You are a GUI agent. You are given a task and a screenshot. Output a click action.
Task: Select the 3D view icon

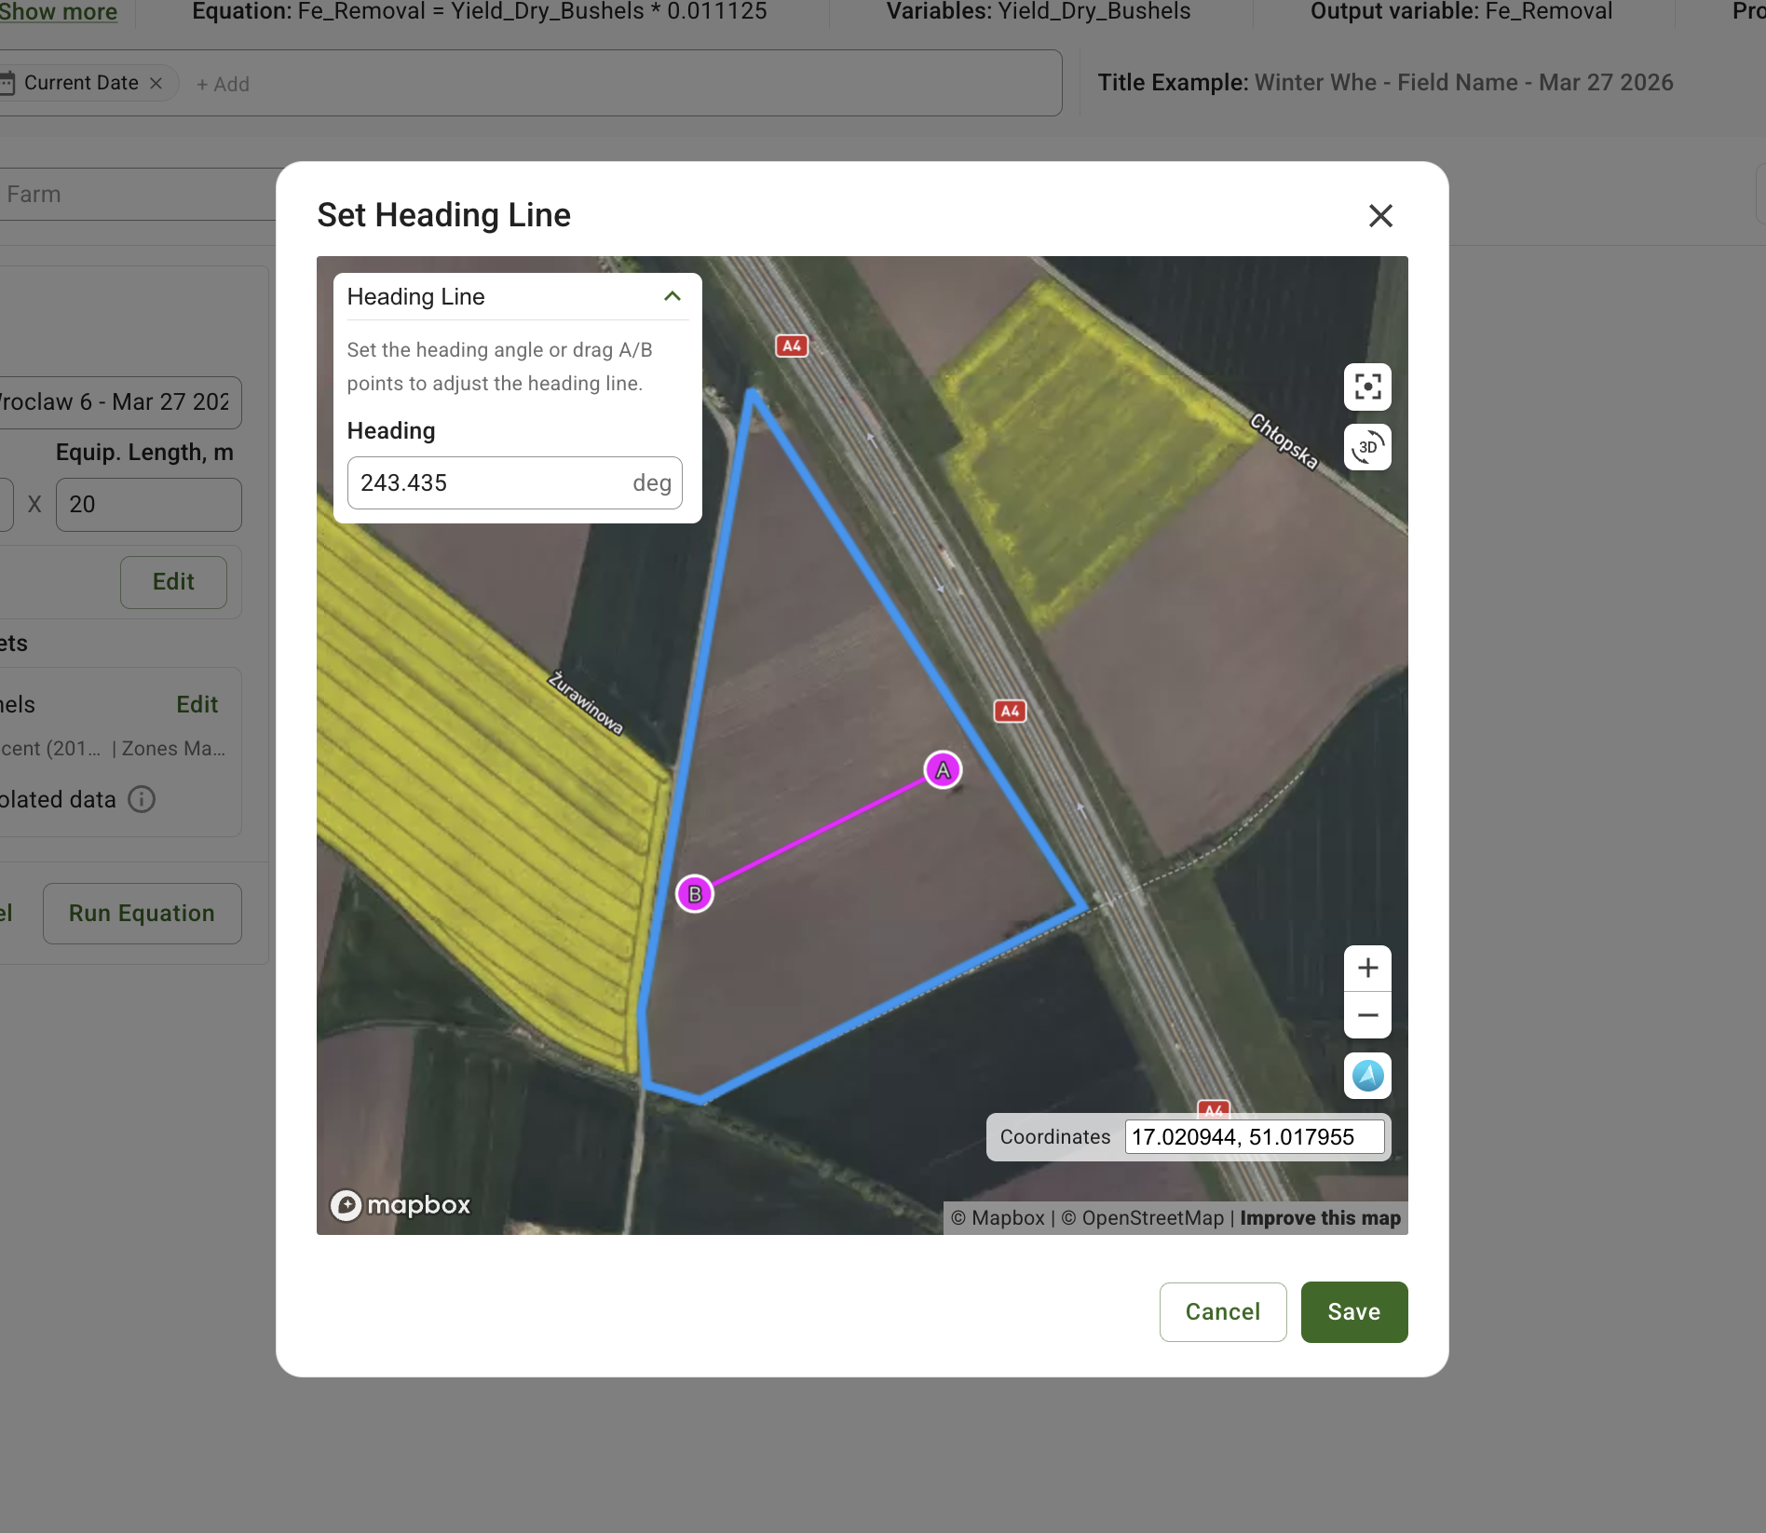[x=1366, y=448]
